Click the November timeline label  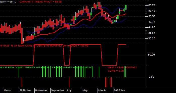pos(41,90)
